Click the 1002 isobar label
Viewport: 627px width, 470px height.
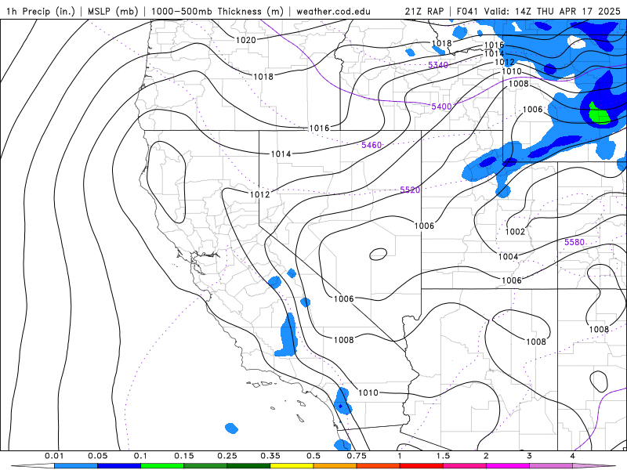(515, 232)
